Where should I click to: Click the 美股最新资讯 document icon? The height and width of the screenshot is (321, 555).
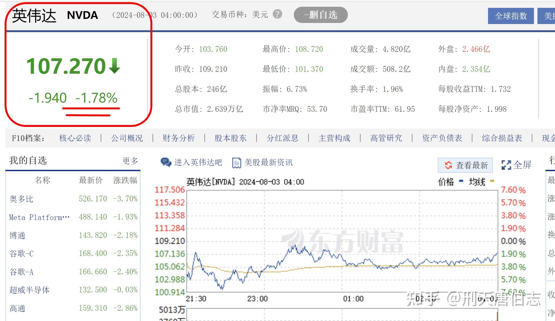click(237, 163)
